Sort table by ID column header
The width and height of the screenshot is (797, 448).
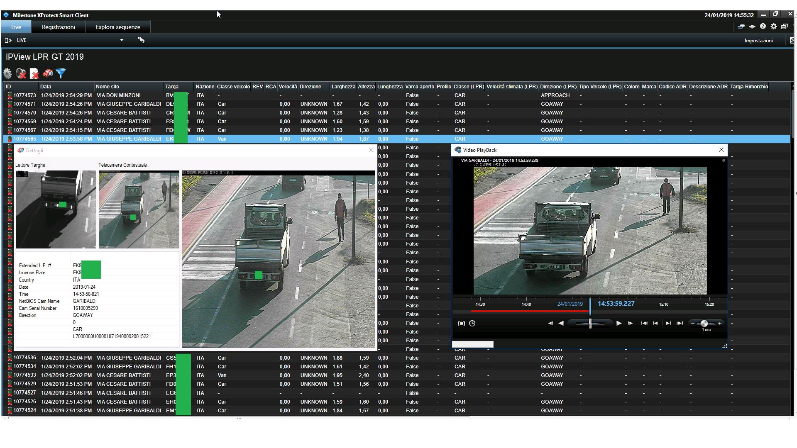[x=22, y=87]
